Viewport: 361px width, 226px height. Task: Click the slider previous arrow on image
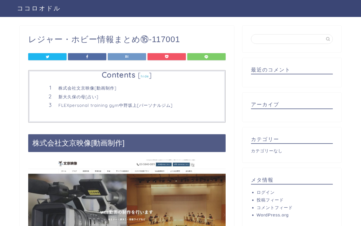point(29,215)
